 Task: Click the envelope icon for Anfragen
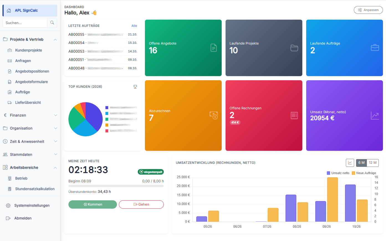tap(10, 61)
